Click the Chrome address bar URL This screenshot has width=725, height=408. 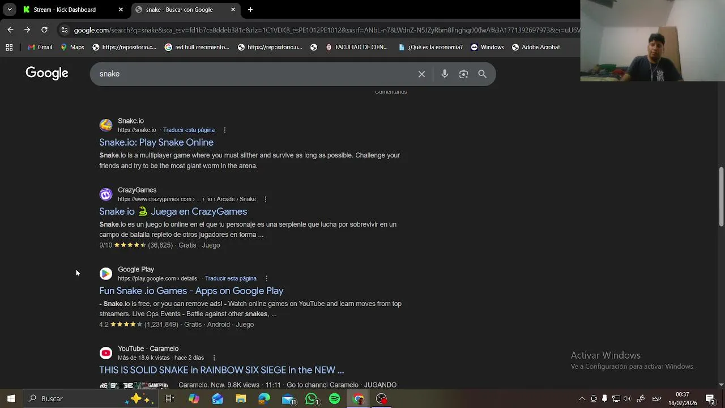click(326, 30)
